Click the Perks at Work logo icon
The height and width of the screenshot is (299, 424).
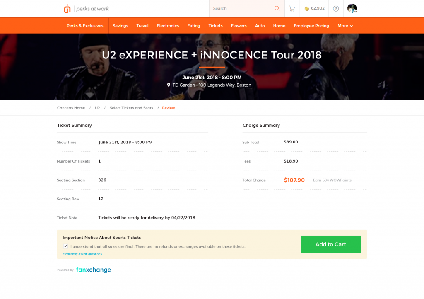(67, 9)
